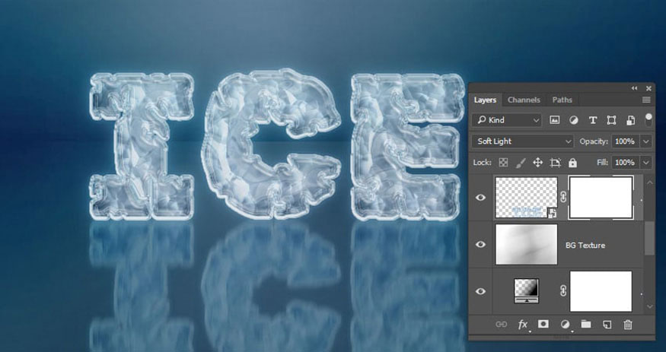Toggle visibility of the top smart object layer
Viewport: 666px width, 352px height.
click(x=480, y=197)
